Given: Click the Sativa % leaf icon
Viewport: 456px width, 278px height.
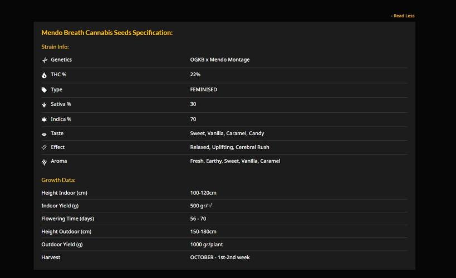Looking at the screenshot, I should click(x=45, y=105).
